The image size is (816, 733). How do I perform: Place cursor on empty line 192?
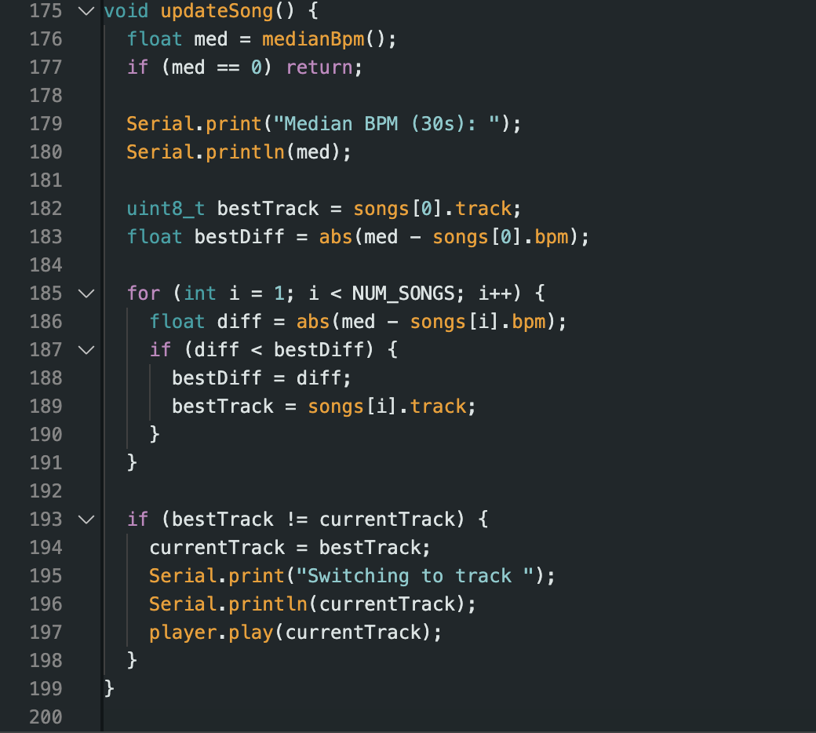(x=314, y=491)
